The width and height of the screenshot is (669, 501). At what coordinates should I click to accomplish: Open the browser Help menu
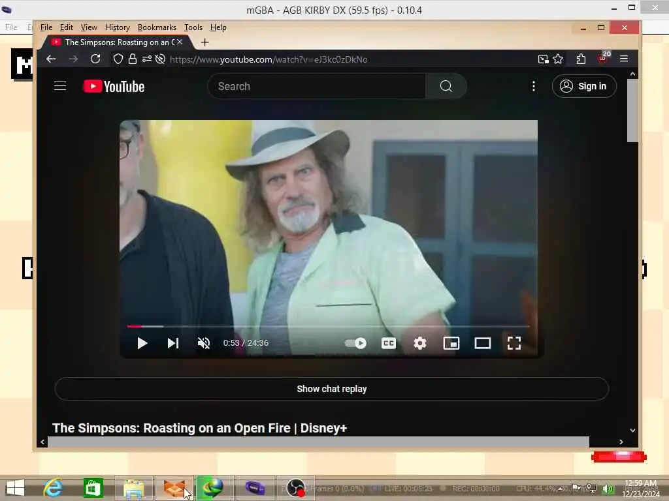pos(218,27)
